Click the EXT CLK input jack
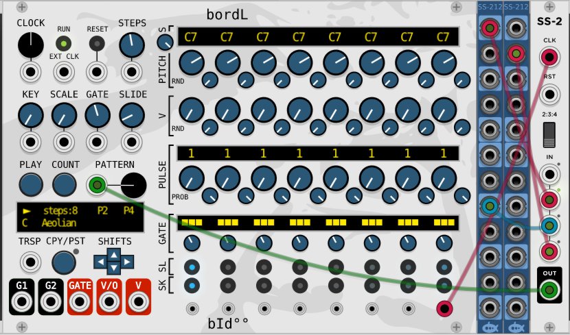The width and height of the screenshot is (570, 335). point(65,70)
